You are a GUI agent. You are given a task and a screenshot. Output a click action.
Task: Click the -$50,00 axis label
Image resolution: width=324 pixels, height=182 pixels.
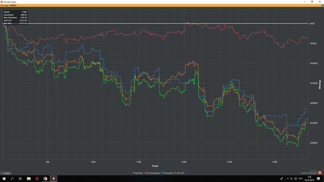(313, 43)
